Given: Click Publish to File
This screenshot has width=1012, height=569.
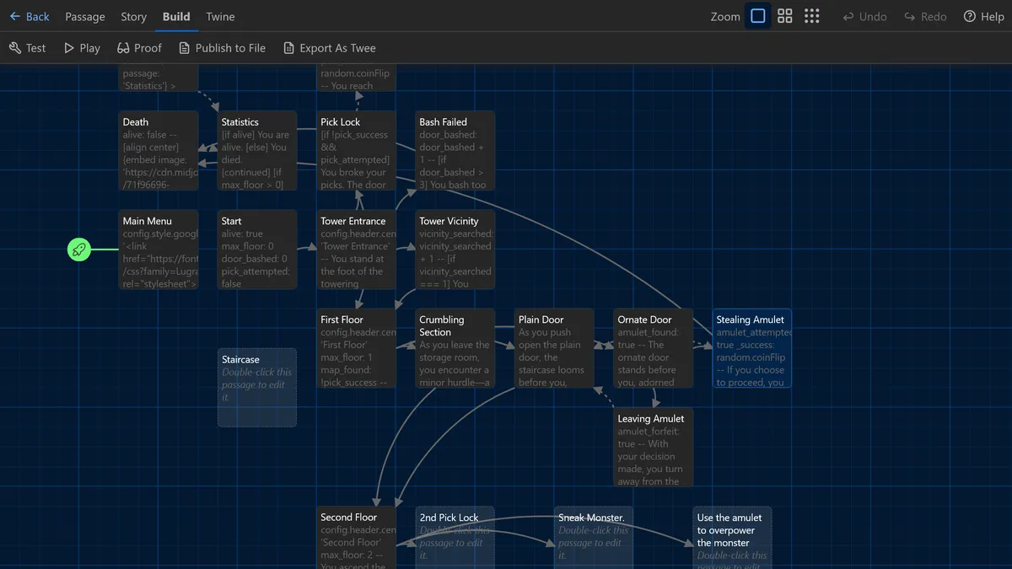Looking at the screenshot, I should click(222, 48).
